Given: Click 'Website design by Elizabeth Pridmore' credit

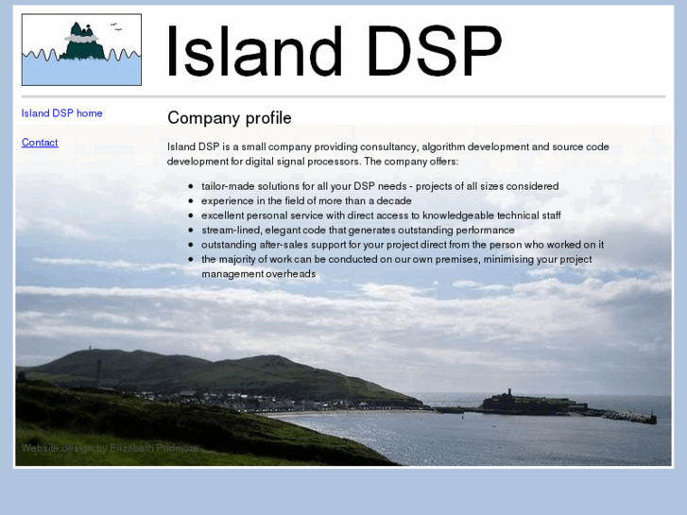Looking at the screenshot, I should click(110, 448).
